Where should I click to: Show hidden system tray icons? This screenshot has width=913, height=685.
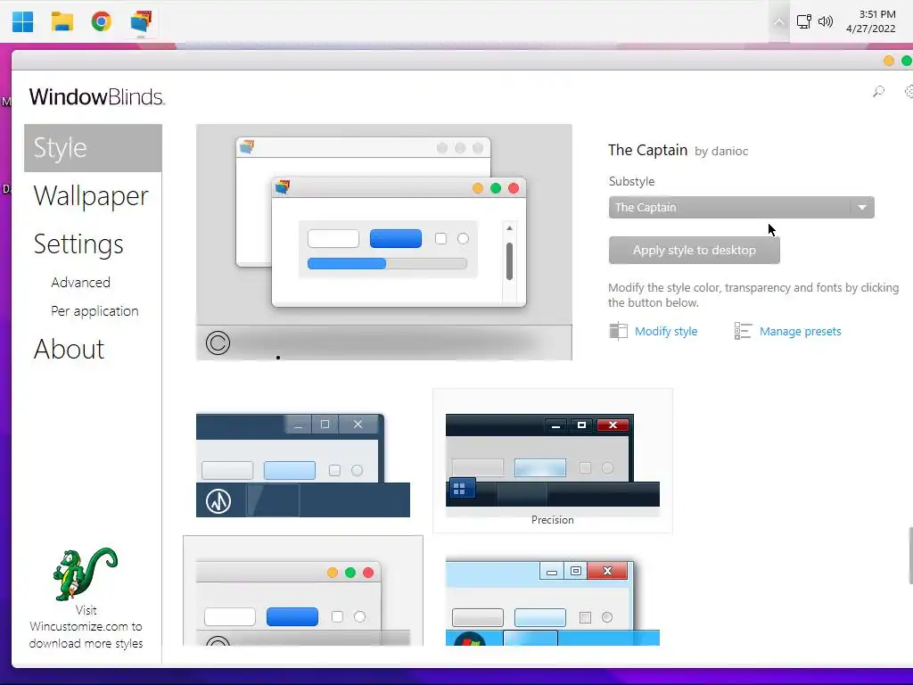[x=778, y=22]
